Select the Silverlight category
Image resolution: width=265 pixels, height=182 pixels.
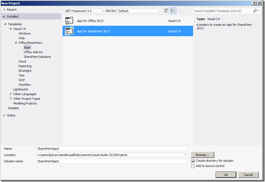click(25, 71)
